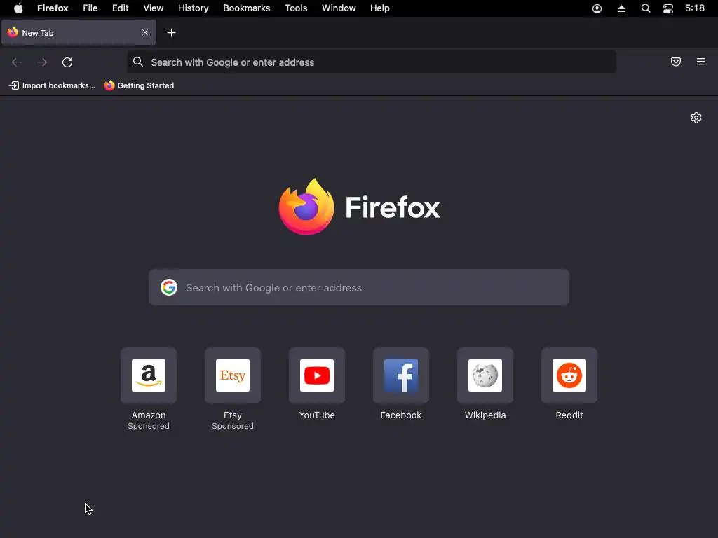Open the Window menu

pyautogui.click(x=339, y=8)
